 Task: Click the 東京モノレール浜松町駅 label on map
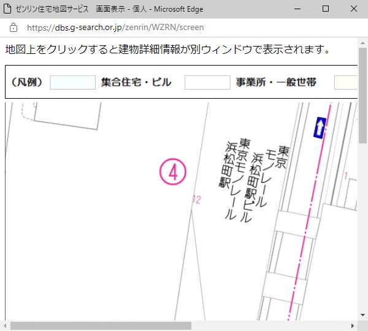pyautogui.click(x=234, y=179)
